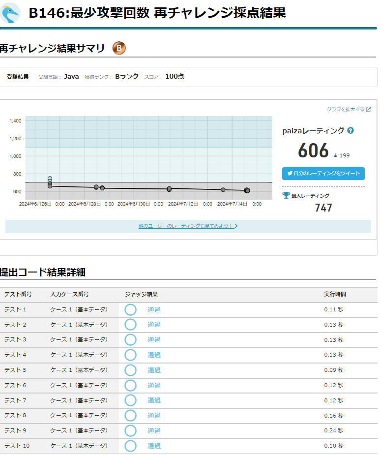
Task: Click the trophy icon beside 最大レーティング
Action: coord(286,195)
